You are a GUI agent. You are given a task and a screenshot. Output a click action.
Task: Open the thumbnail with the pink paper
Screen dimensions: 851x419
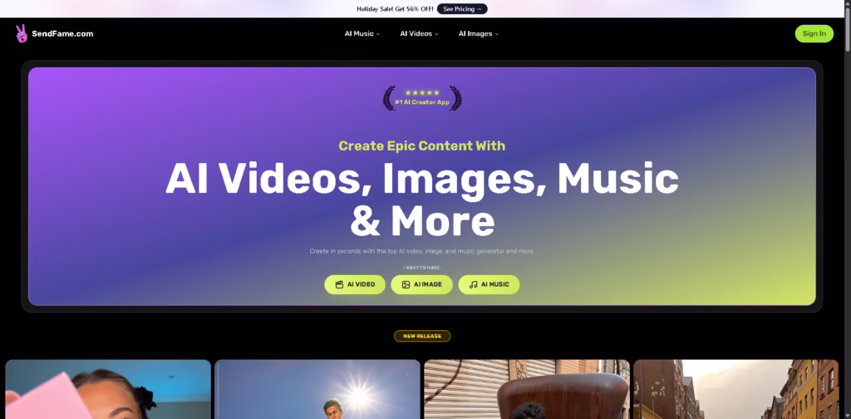coord(108,389)
